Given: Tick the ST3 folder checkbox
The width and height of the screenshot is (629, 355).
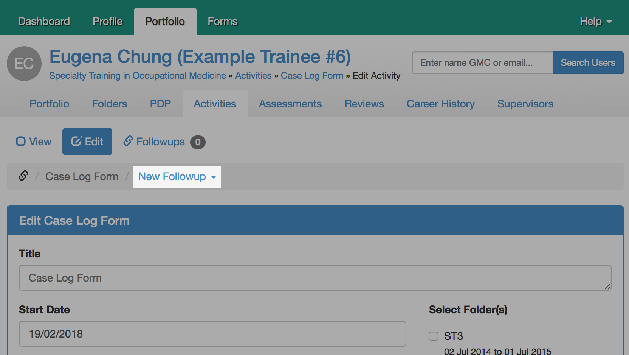Looking at the screenshot, I should tap(434, 336).
